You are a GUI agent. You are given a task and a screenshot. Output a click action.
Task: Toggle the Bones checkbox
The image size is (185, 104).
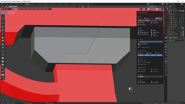[151, 30]
